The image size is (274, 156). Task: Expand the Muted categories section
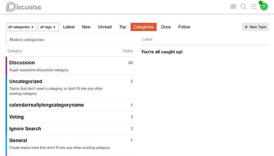(70, 40)
